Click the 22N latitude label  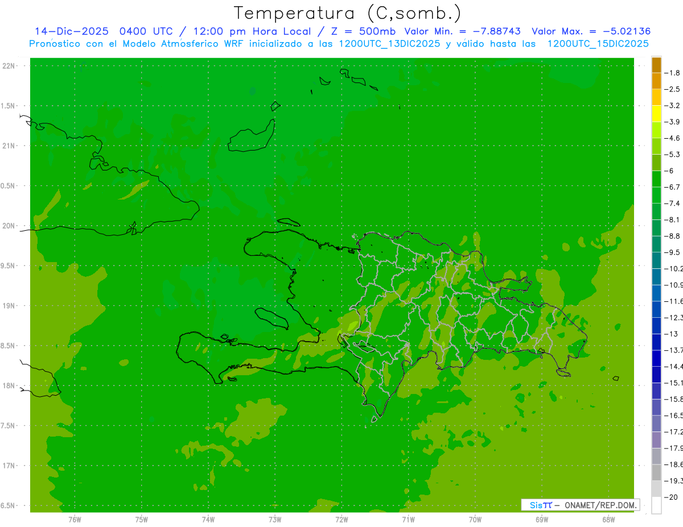[10, 66]
